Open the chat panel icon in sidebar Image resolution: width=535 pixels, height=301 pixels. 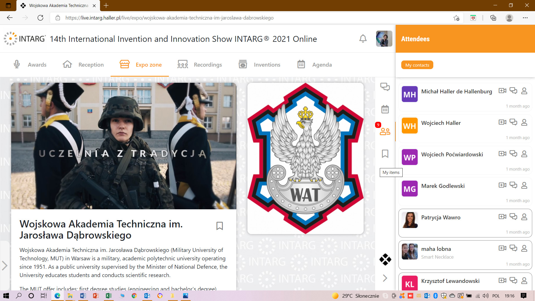[x=385, y=87]
